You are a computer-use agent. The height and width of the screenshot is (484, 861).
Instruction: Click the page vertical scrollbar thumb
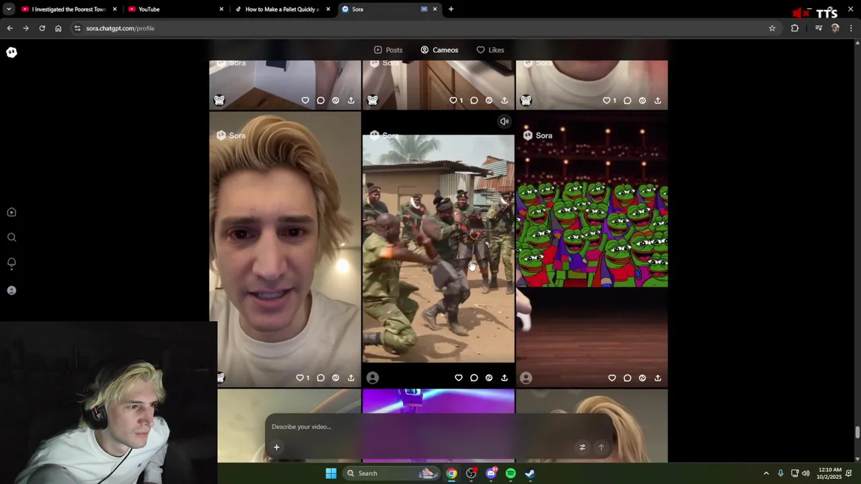pyautogui.click(x=857, y=432)
